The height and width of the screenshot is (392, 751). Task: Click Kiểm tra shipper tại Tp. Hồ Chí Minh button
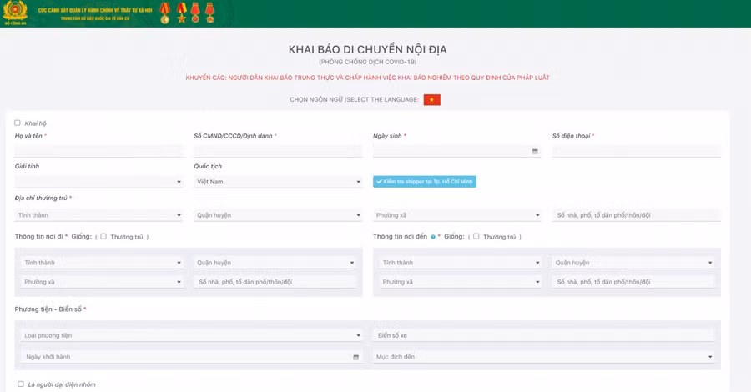pyautogui.click(x=425, y=181)
